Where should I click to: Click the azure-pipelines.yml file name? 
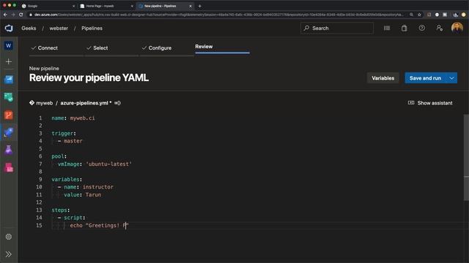(84, 103)
